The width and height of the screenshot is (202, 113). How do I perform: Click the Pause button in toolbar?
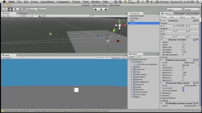click(x=101, y=9)
